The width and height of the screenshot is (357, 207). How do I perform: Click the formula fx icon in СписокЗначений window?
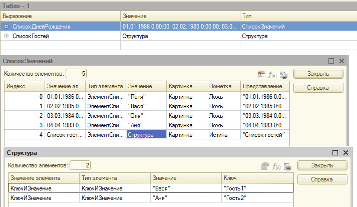pyautogui.click(x=272, y=75)
